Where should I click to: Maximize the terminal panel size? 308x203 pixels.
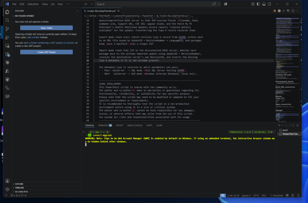point(293,125)
